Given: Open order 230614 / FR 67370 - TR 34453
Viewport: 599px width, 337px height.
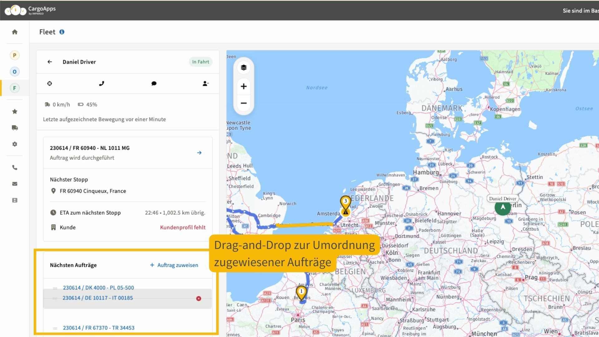Looking at the screenshot, I should pyautogui.click(x=99, y=328).
